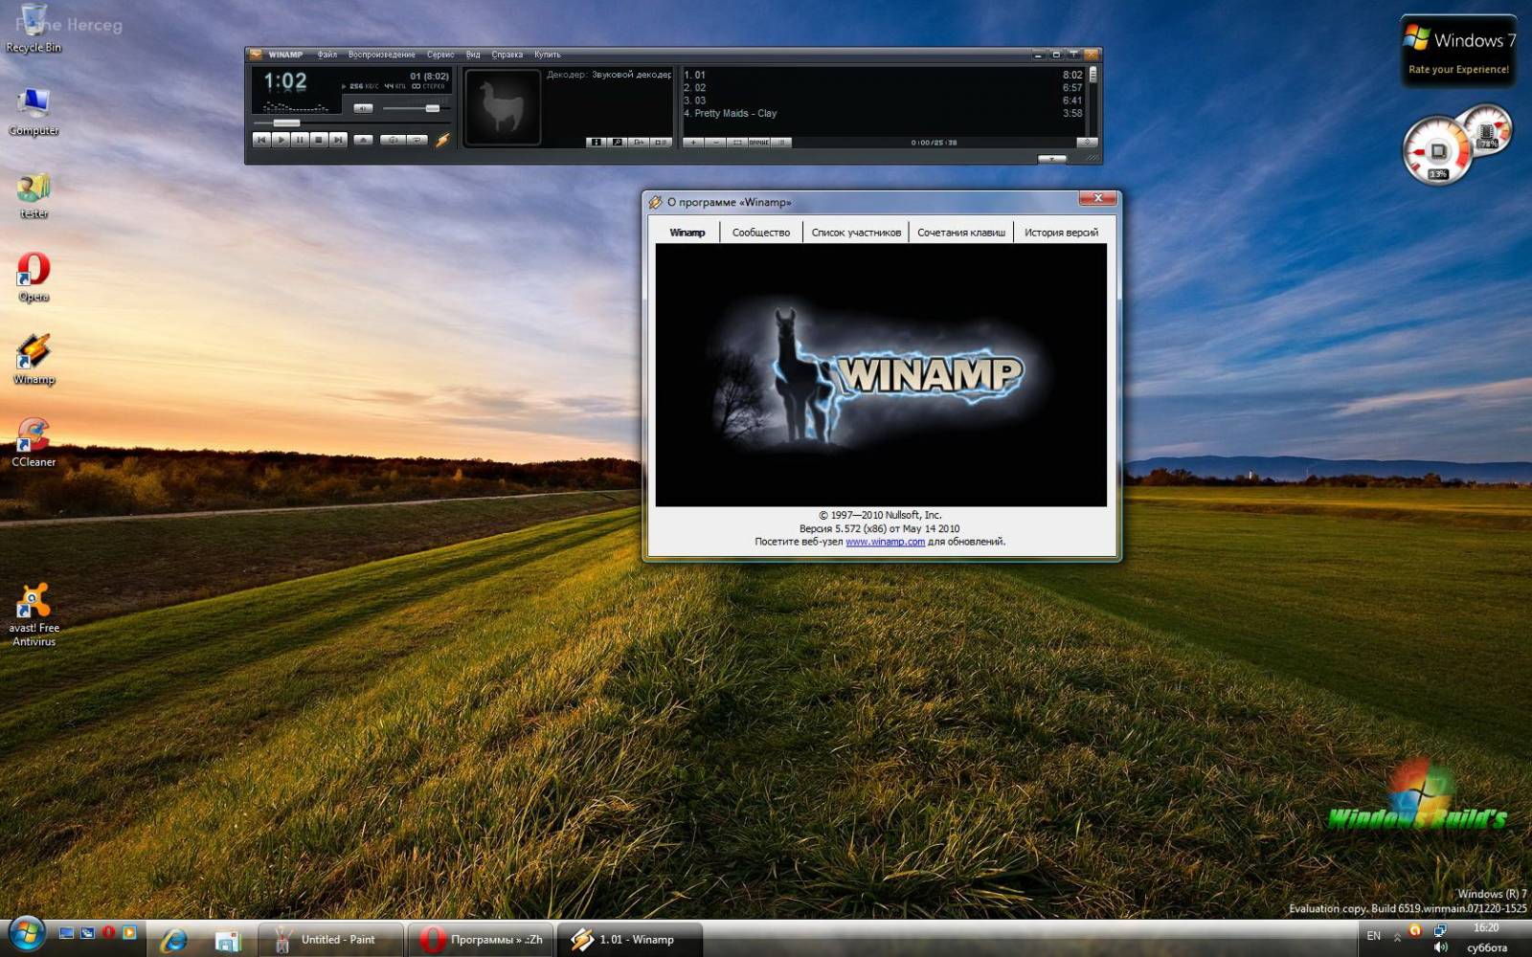Image resolution: width=1532 pixels, height=957 pixels.
Task: Select the tester desktop icon
Action: [34, 194]
